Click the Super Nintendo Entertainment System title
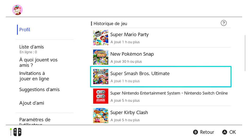 169,93
